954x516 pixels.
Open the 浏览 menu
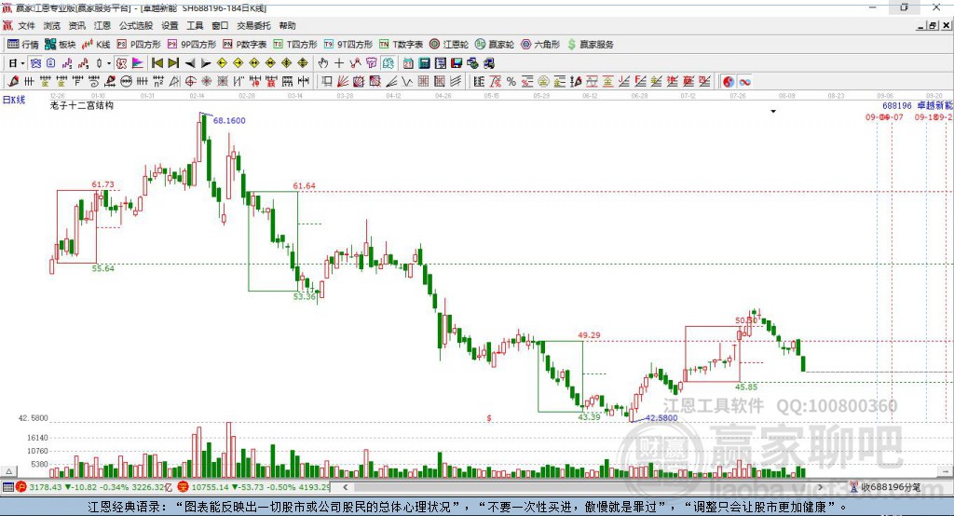click(52, 25)
